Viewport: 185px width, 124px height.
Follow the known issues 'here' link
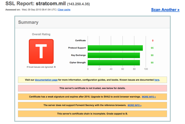(x=157, y=80)
